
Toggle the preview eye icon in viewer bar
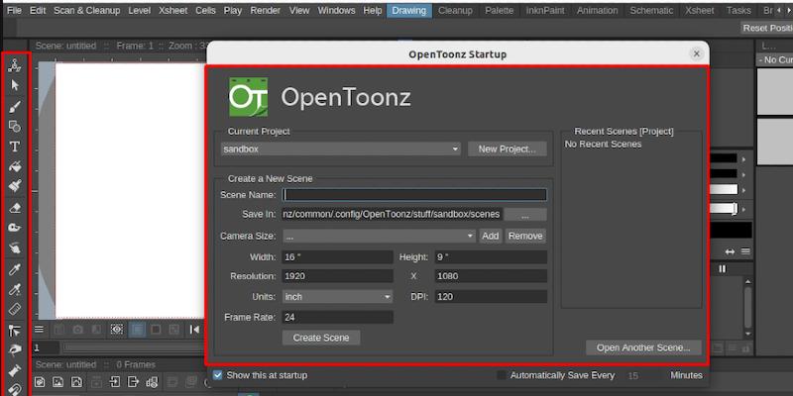tap(117, 330)
